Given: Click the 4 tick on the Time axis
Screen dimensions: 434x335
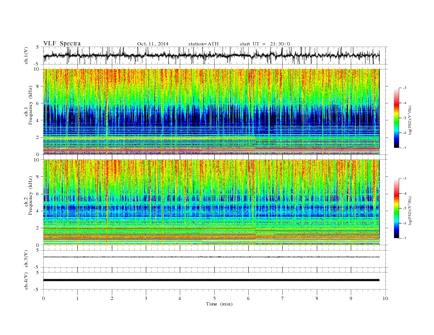Looking at the screenshot, I should click(180, 298).
